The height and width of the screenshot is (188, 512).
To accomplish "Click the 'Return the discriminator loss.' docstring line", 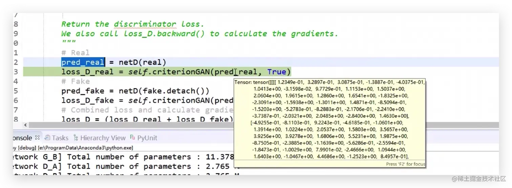I will tap(133, 24).
